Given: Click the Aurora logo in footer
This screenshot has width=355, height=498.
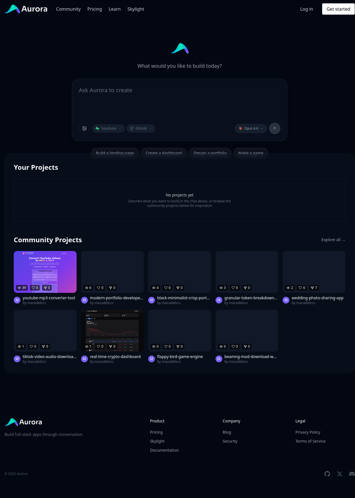Looking at the screenshot, I should 24,422.
